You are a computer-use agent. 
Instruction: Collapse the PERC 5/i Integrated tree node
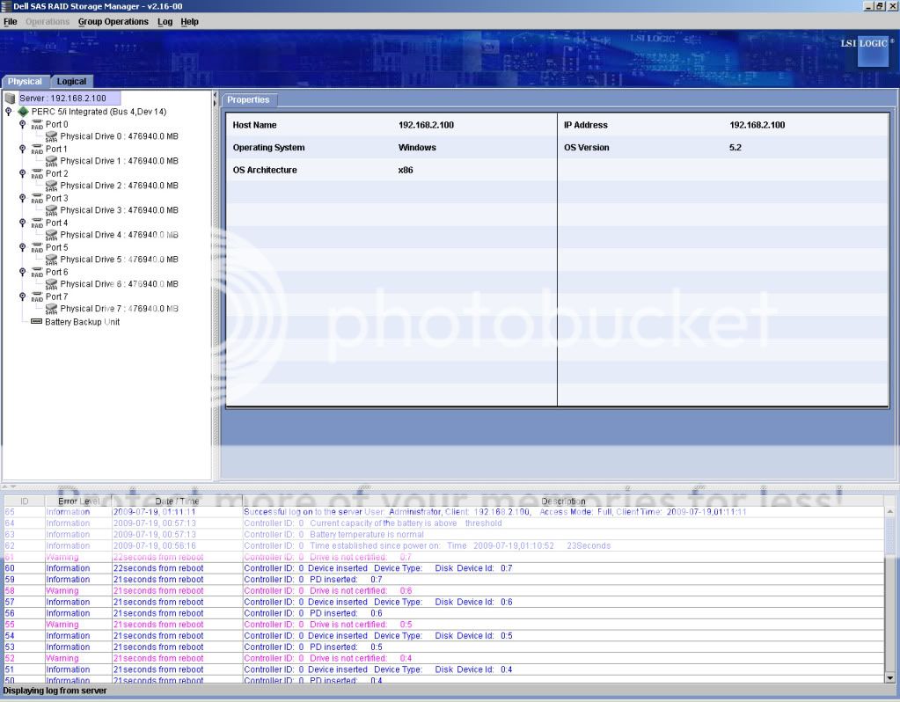point(9,112)
